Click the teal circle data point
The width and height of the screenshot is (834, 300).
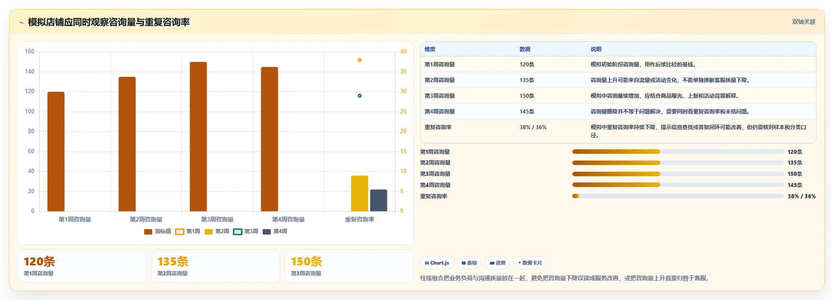(x=360, y=96)
